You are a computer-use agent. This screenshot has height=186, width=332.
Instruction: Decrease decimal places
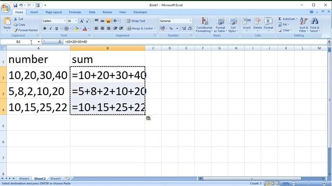190,28
